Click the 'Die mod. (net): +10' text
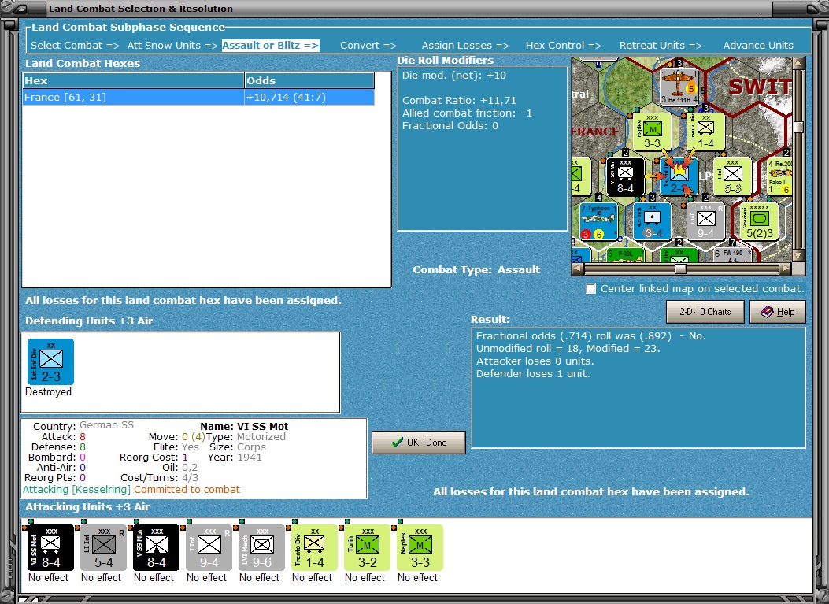 454,75
